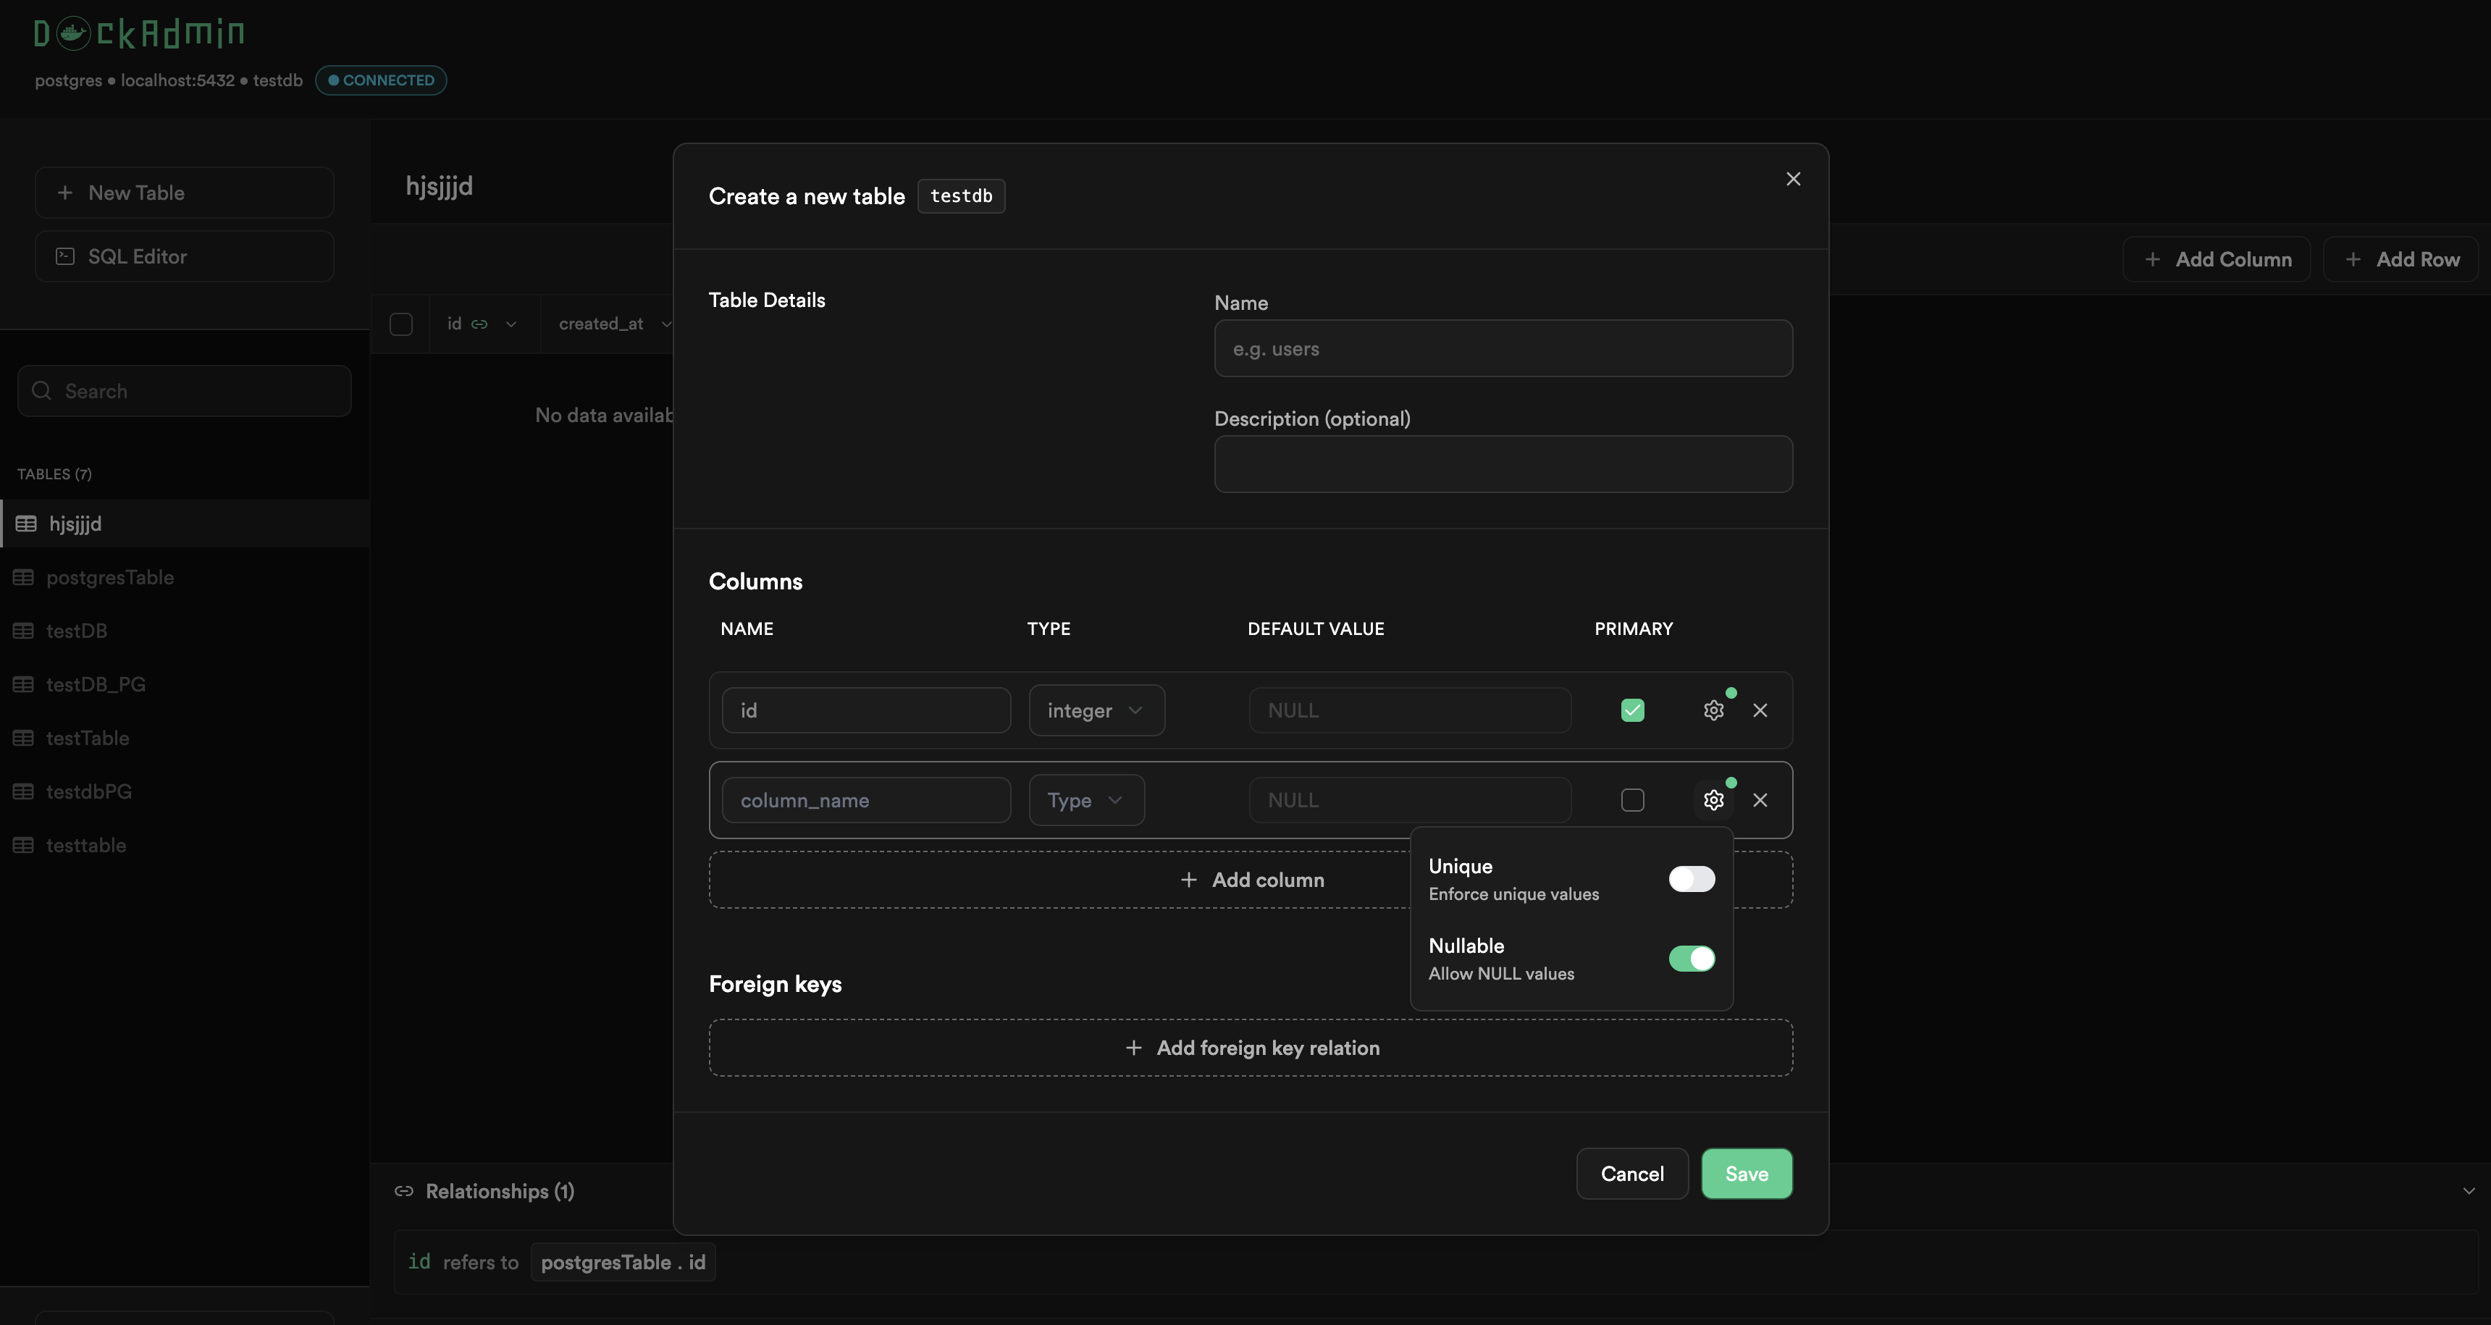Click the search magnifier icon
Viewport: 2491px width, 1325px height.
41,391
